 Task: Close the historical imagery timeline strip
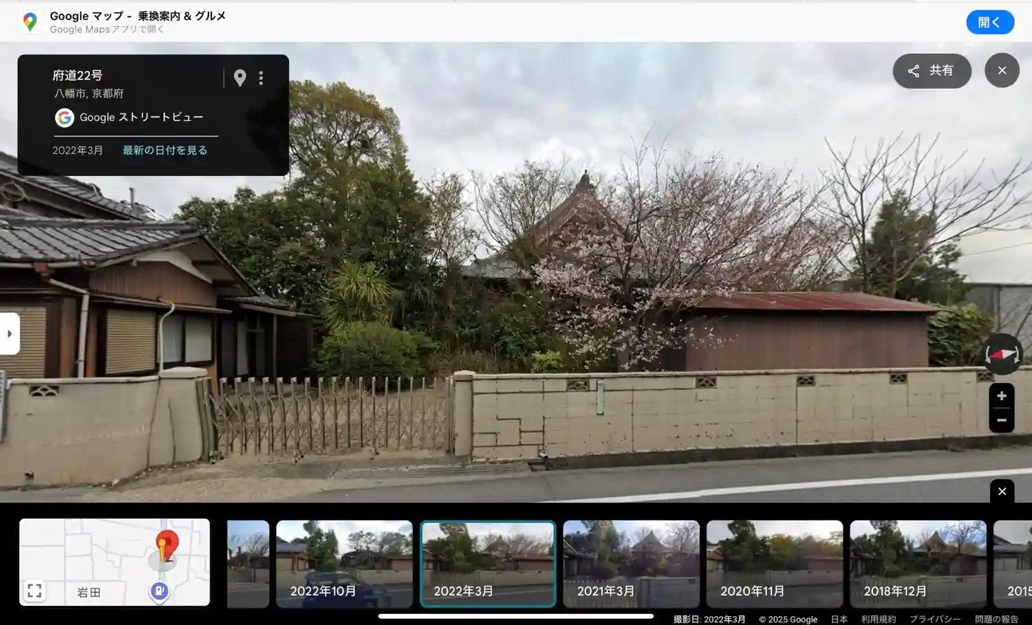tap(1002, 491)
